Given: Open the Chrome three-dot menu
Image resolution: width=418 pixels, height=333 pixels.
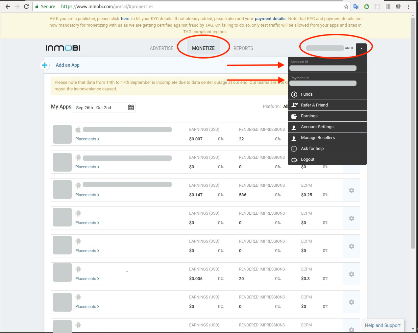Looking at the screenshot, I should click(x=408, y=7).
